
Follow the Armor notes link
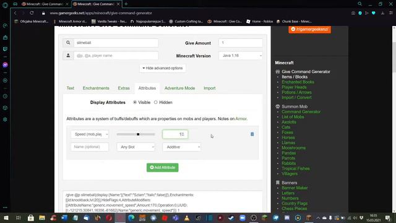point(241,119)
